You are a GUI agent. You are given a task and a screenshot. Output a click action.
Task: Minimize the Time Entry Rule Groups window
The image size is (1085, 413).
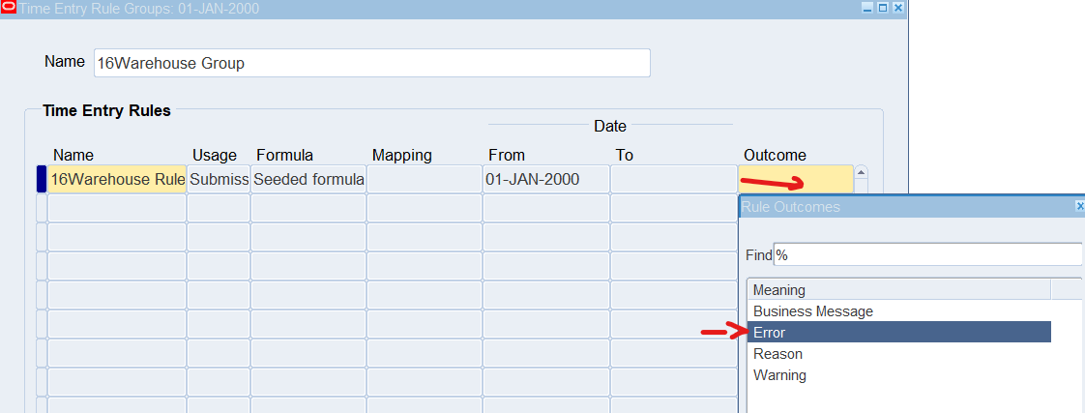point(866,8)
